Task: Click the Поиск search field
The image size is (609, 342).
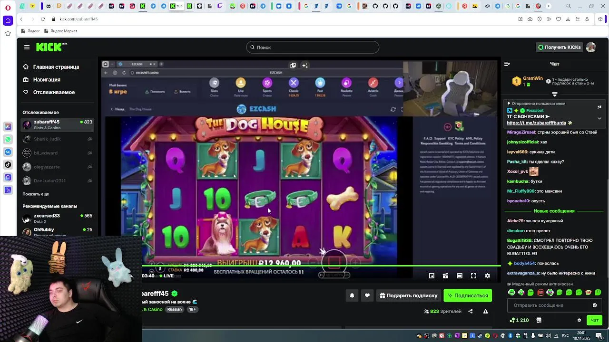Action: [x=313, y=47]
